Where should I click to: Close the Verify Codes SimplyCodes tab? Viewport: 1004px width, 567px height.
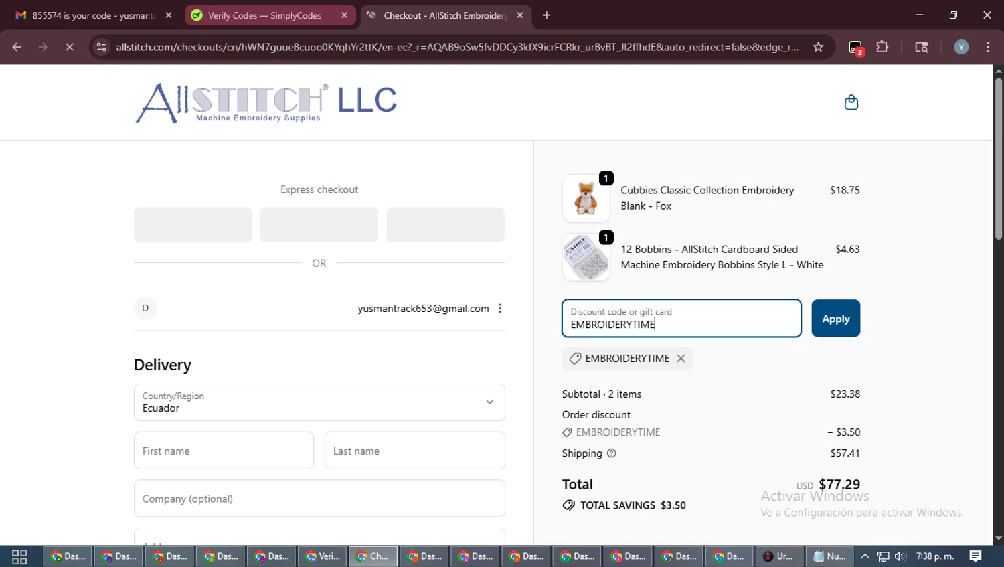(x=344, y=15)
